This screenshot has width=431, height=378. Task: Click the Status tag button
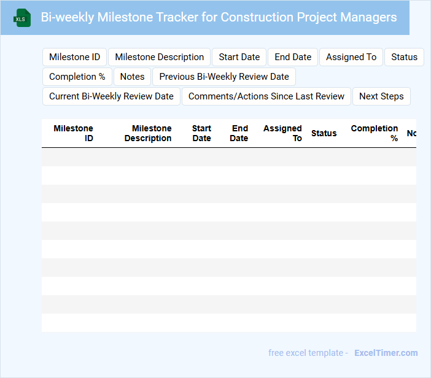404,57
